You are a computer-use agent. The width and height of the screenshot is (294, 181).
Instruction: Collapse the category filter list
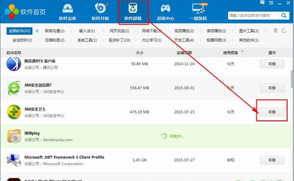(x=37, y=31)
